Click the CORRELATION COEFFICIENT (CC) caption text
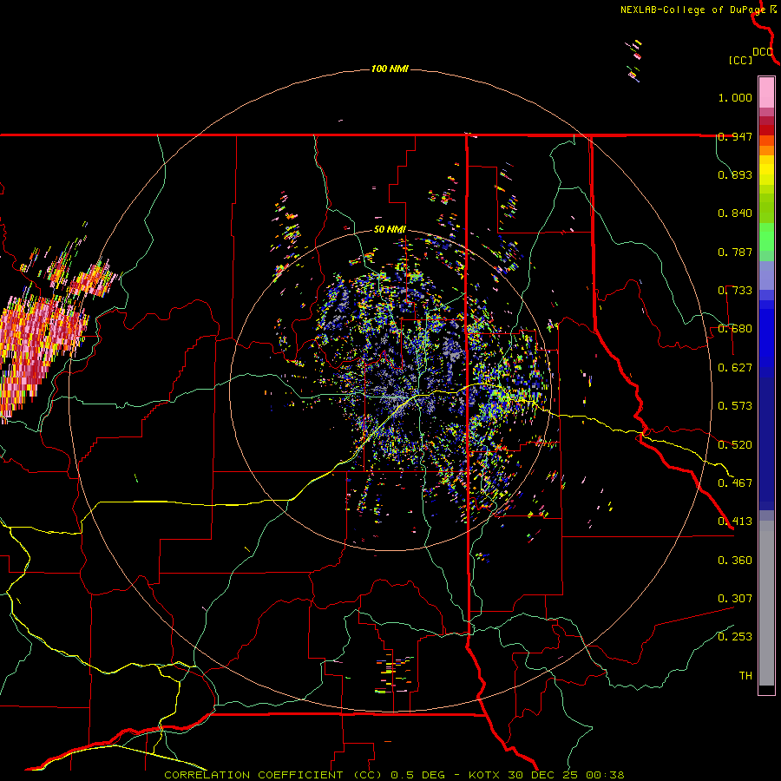This screenshot has height=781, width=781. (272, 775)
